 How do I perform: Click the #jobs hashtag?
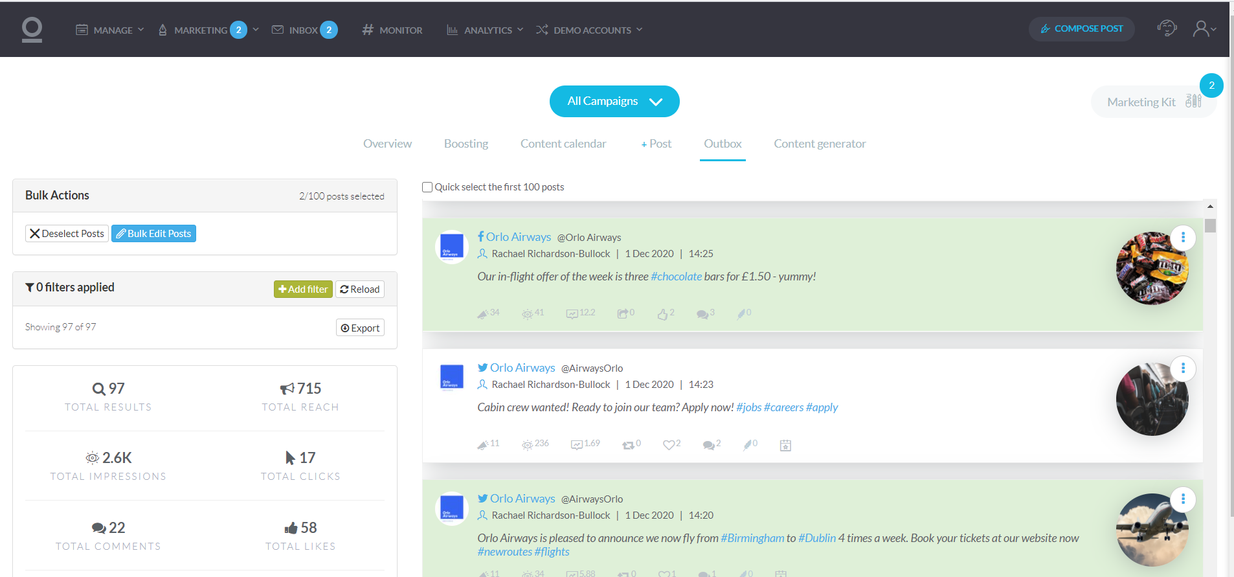[748, 407]
